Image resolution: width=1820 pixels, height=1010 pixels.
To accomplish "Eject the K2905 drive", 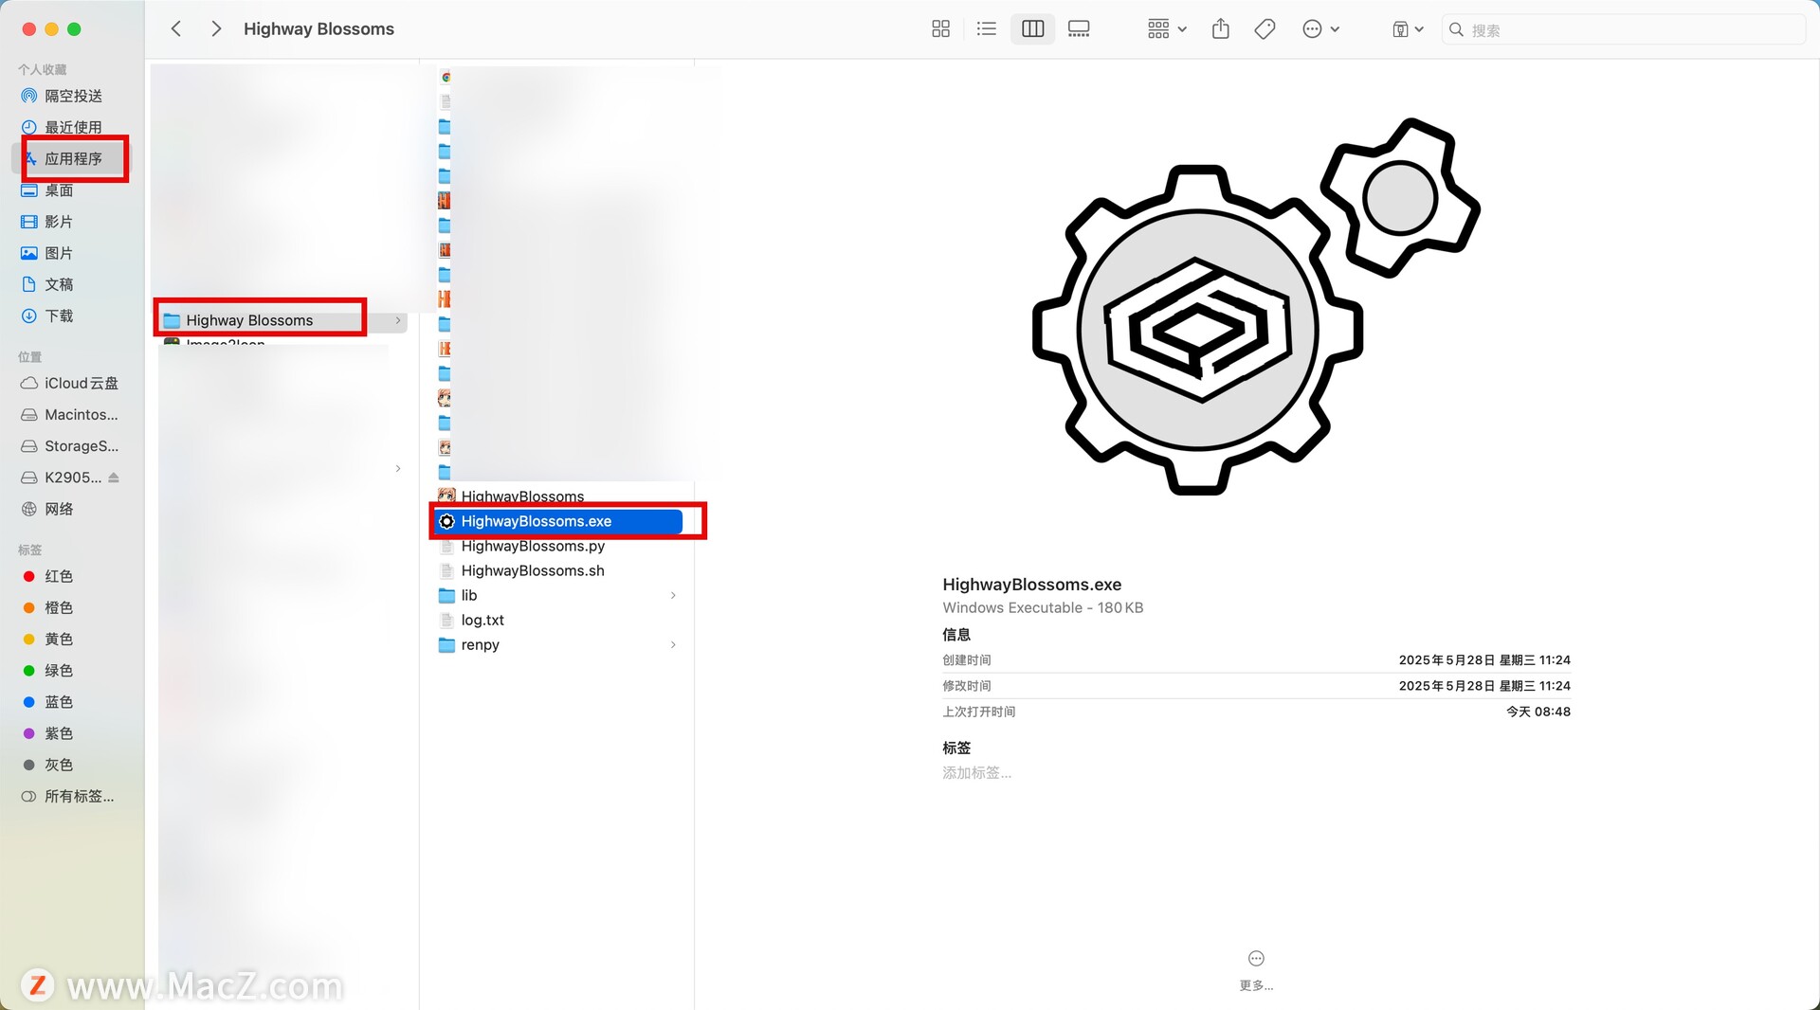I will click(114, 478).
